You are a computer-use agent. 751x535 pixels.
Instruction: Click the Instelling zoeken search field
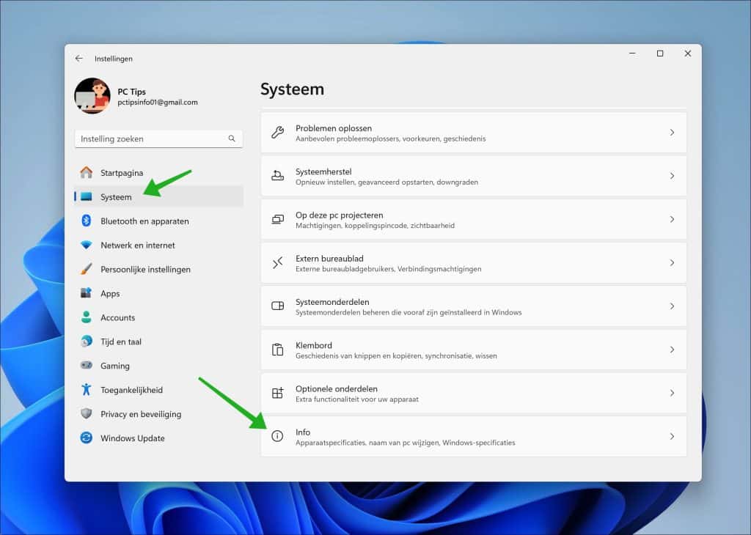click(x=158, y=139)
